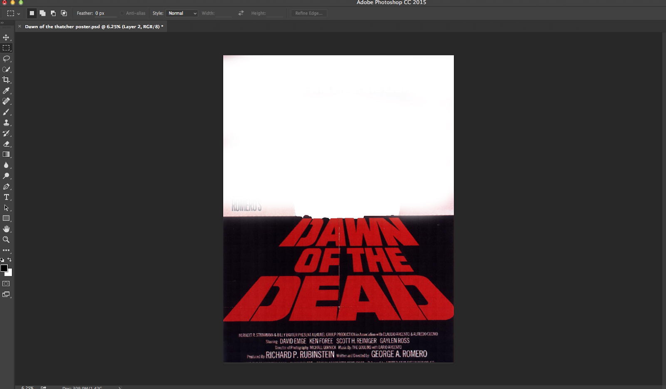This screenshot has width=666, height=389.
Task: Select the Healing Brush tool
Action: point(6,101)
